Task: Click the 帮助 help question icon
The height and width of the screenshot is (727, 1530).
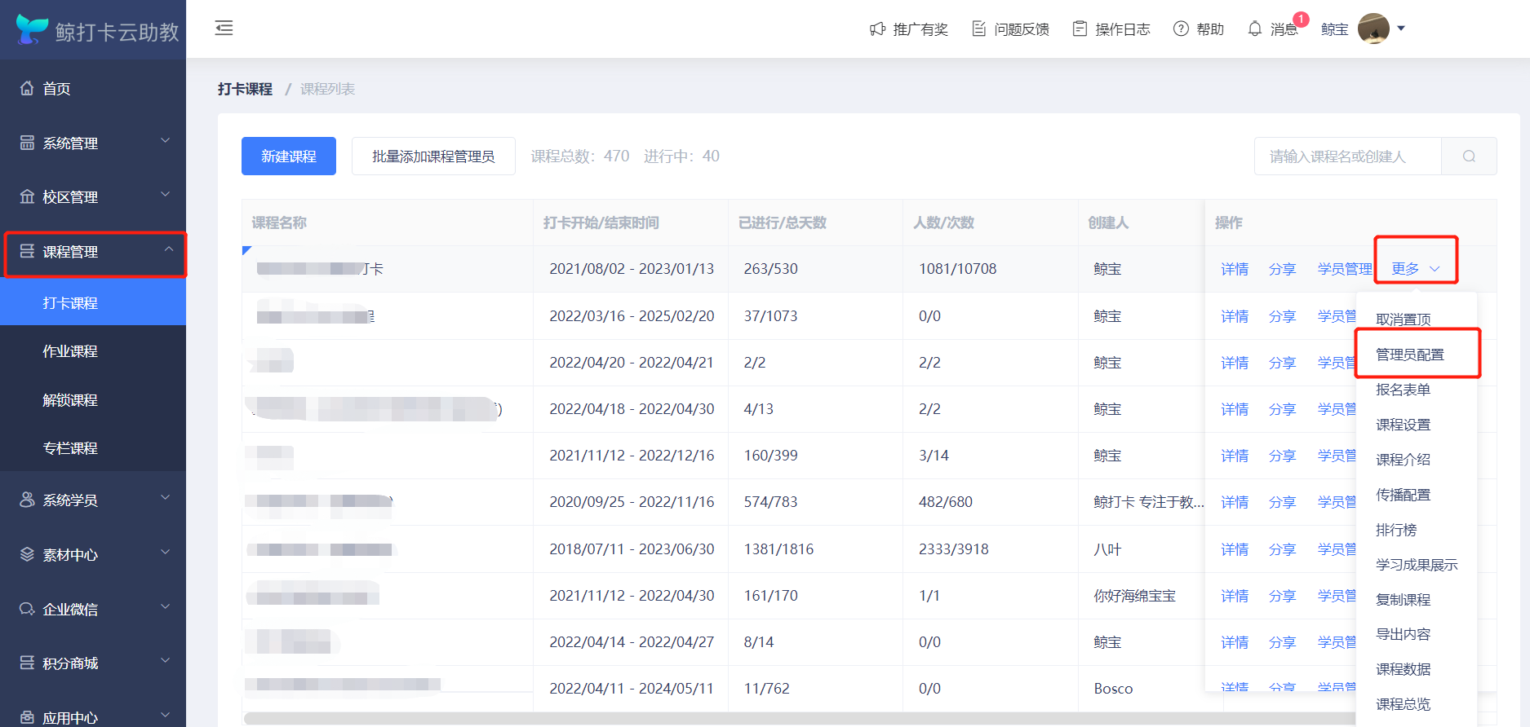Action: (x=1181, y=29)
